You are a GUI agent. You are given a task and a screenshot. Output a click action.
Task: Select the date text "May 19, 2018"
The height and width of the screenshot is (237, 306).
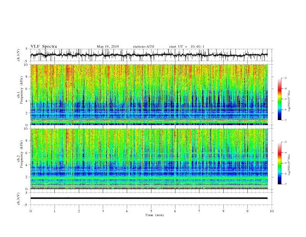point(108,46)
